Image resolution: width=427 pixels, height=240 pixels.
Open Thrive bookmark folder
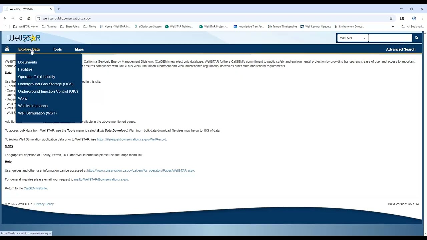coord(90,27)
